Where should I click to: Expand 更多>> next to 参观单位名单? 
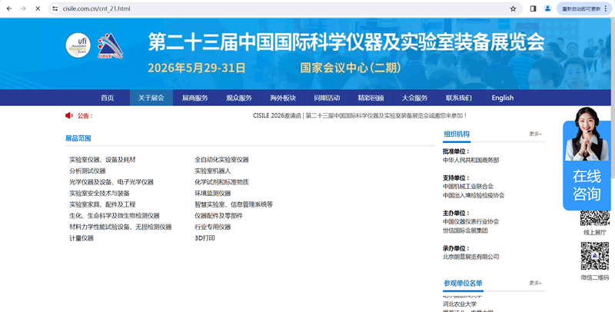(535, 284)
